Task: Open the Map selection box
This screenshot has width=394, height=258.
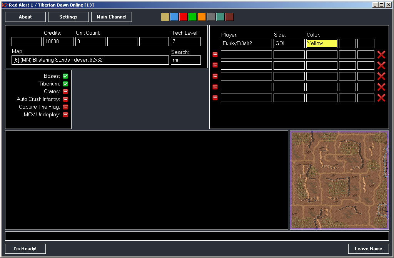Action: pyautogui.click(x=90, y=60)
